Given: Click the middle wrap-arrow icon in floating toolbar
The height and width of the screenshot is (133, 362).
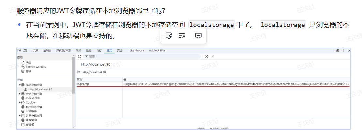Looking at the screenshot, I should [x=182, y=36].
